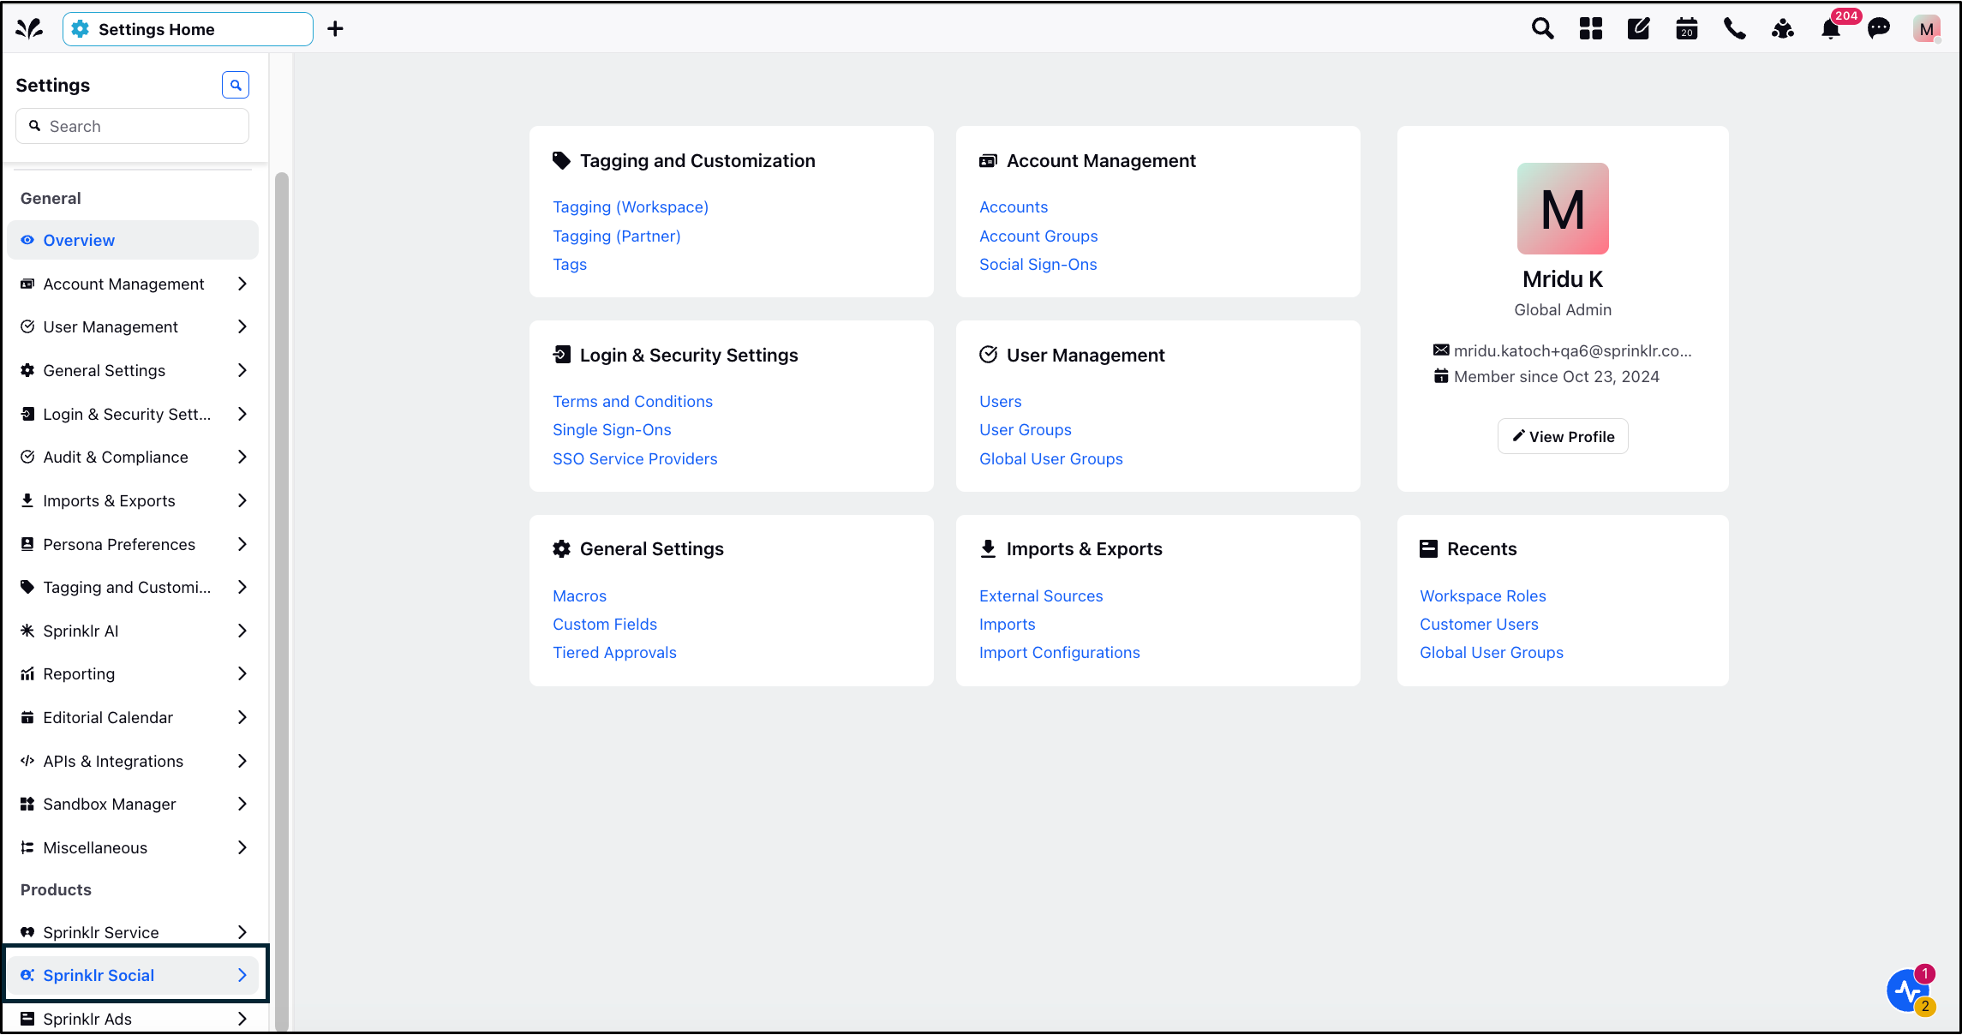Click the Sprinklr leaf logo
Viewport: 1962px width, 1035px height.
point(29,29)
